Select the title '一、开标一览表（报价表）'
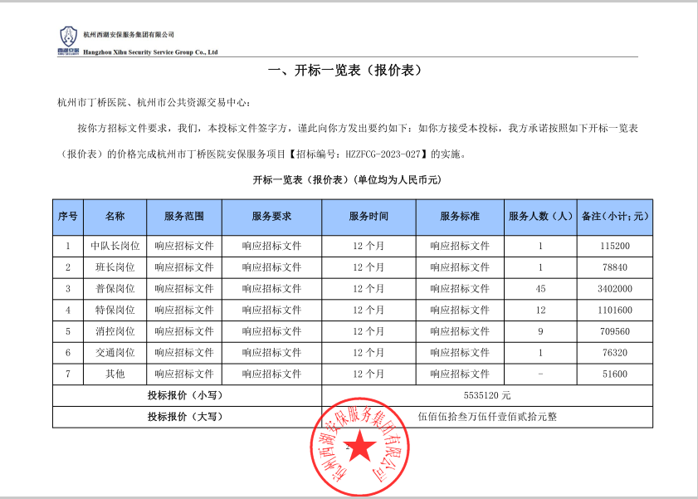The height and width of the screenshot is (499, 698). (345, 70)
